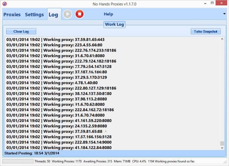The image size is (229, 166).
Task: Switch to the Proxies tab
Action: coord(12,15)
